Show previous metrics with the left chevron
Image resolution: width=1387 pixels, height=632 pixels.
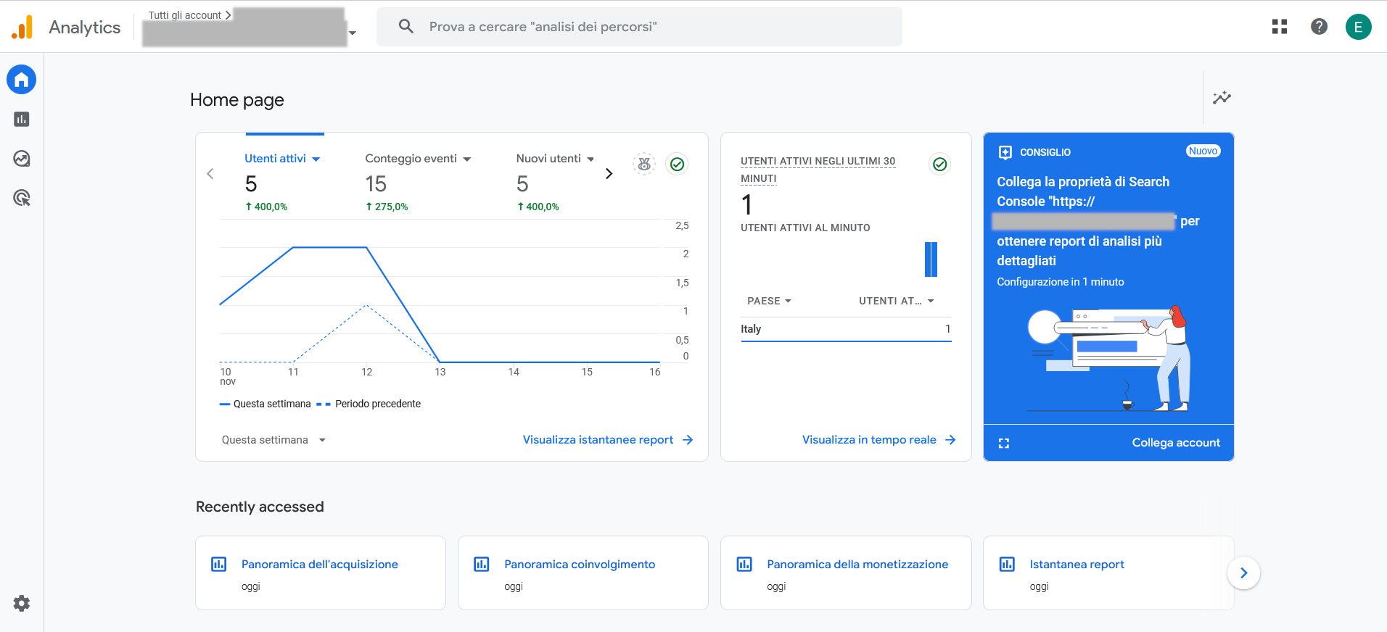pyautogui.click(x=210, y=173)
